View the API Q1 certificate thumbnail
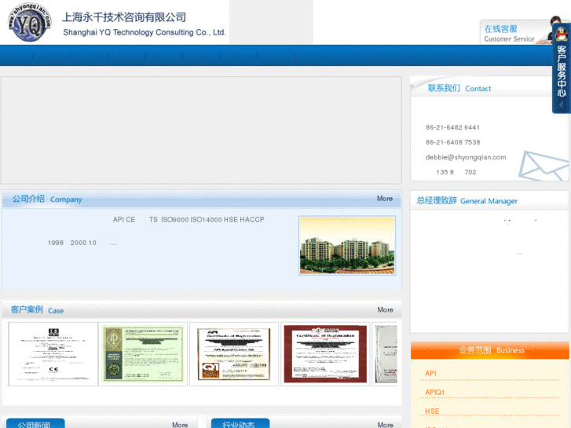 coord(234,353)
